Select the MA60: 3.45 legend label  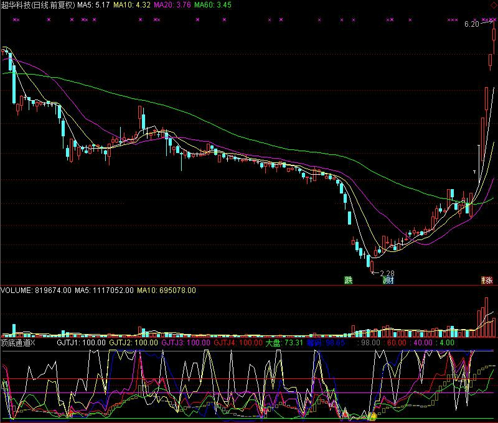[x=213, y=5]
